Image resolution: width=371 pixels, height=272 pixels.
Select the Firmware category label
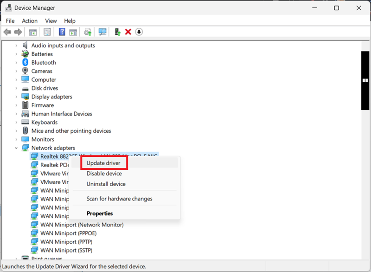point(43,105)
